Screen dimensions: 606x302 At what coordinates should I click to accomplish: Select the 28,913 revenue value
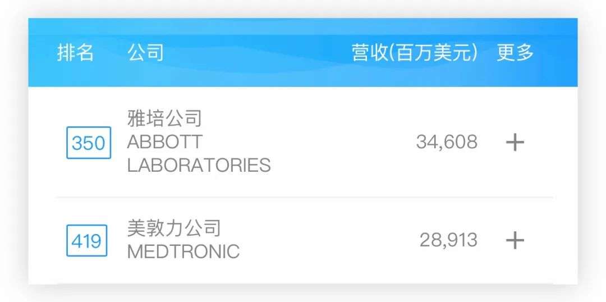click(448, 240)
